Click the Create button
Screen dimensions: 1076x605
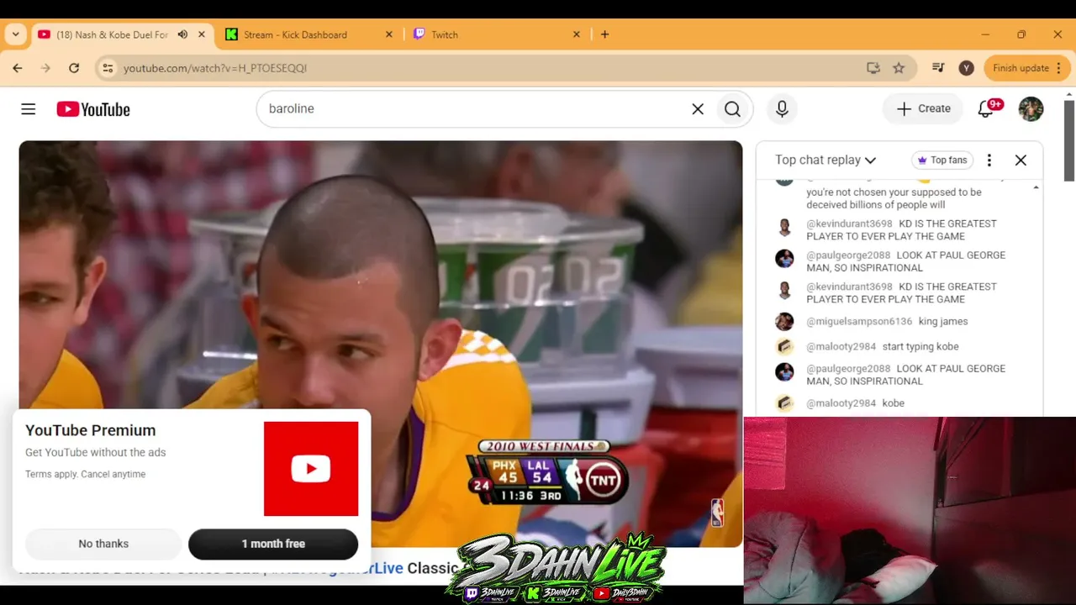click(x=923, y=108)
